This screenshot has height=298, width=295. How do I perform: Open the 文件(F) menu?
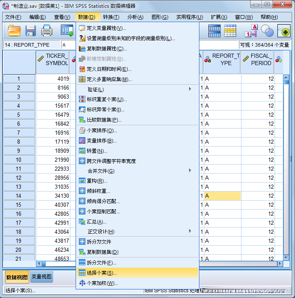coord(13,17)
